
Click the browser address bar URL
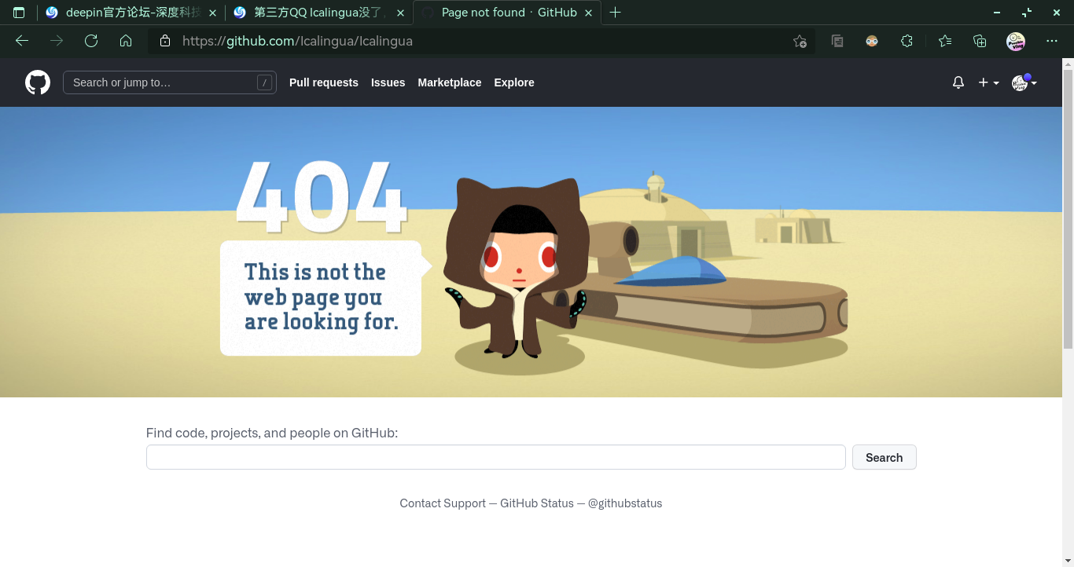[297, 41]
